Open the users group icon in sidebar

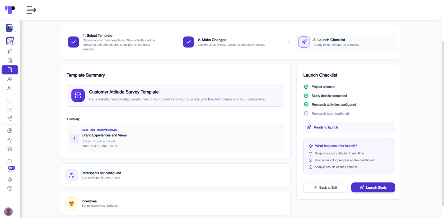[10, 79]
